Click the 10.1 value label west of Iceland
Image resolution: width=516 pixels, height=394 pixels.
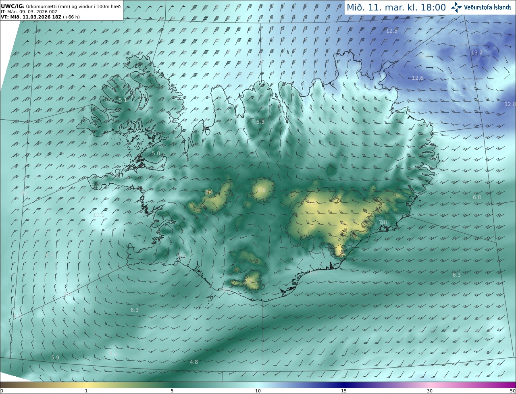click(98, 215)
